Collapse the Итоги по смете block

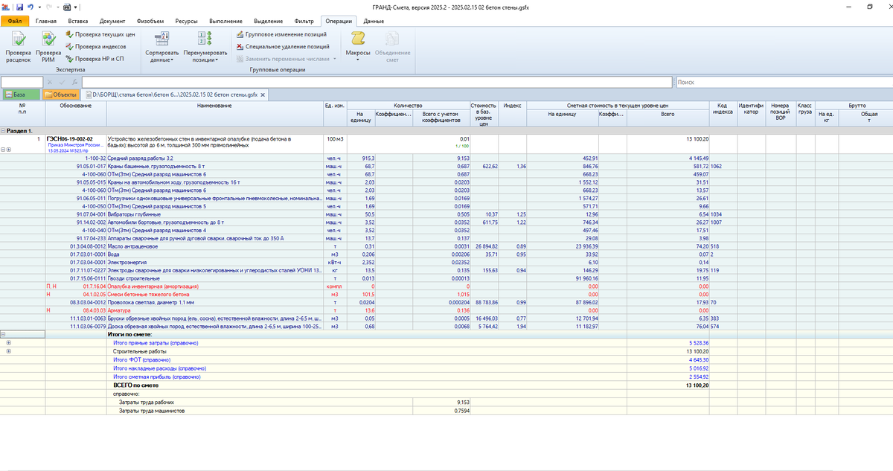[x=3, y=335]
